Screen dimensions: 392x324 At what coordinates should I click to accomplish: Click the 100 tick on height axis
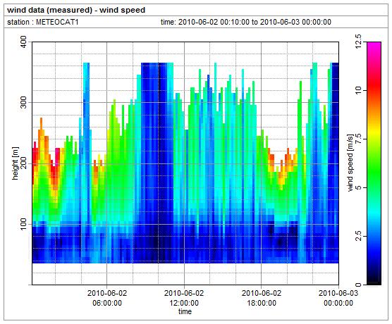tap(23, 224)
